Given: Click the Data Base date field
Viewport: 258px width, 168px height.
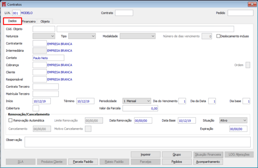Looking at the screenshot, I should (187, 120).
